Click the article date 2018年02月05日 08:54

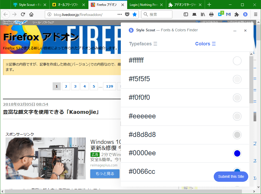coord(26,104)
